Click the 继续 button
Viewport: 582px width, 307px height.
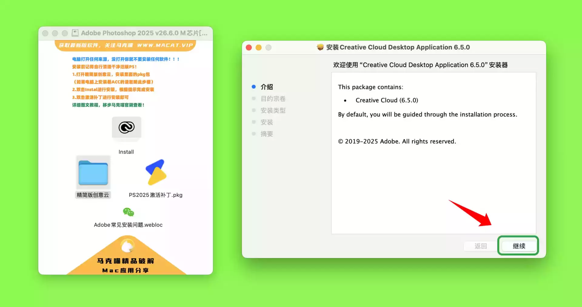click(518, 246)
